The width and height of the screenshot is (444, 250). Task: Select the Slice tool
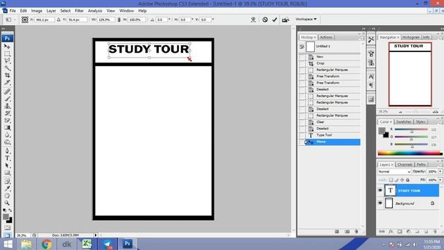coord(8,83)
